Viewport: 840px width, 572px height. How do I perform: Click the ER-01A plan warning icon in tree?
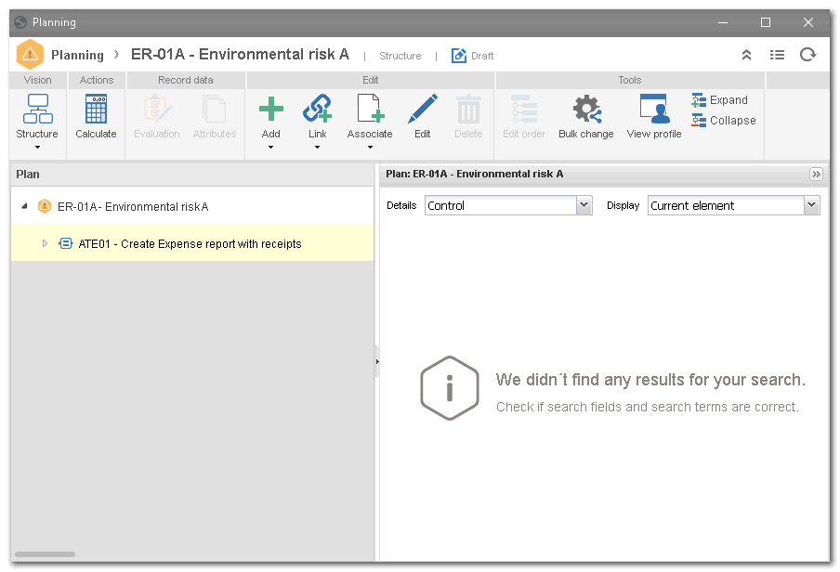coord(45,206)
